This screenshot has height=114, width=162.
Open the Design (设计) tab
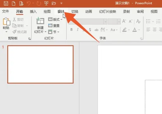[61, 11]
